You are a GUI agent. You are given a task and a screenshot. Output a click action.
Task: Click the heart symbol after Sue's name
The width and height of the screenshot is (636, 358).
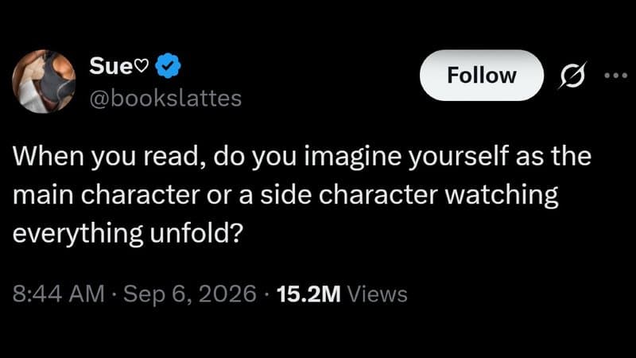(142, 65)
